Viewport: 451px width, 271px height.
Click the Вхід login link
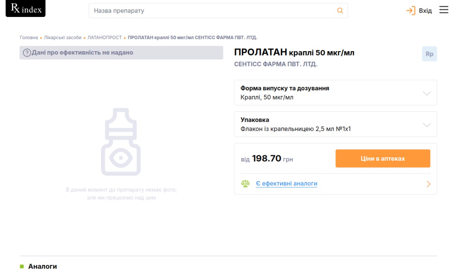pos(425,11)
